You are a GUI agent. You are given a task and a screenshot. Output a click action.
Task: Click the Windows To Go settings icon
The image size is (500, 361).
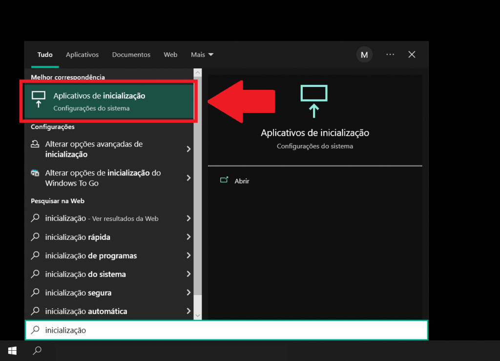[x=35, y=173]
